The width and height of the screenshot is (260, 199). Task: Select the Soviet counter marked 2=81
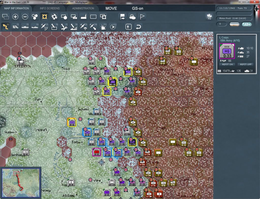click(142, 163)
